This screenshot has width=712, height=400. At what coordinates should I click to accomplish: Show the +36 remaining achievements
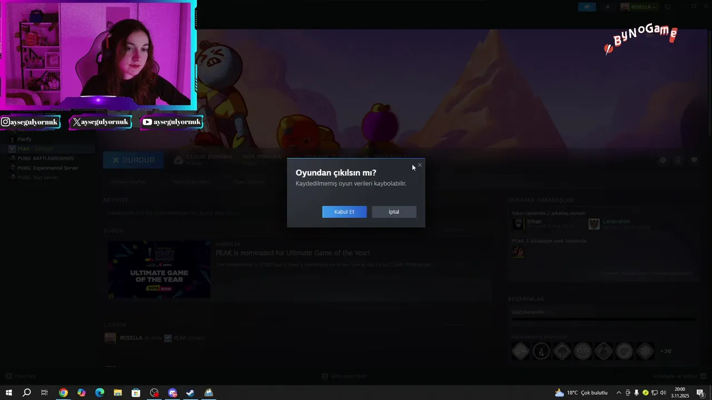pos(666,351)
